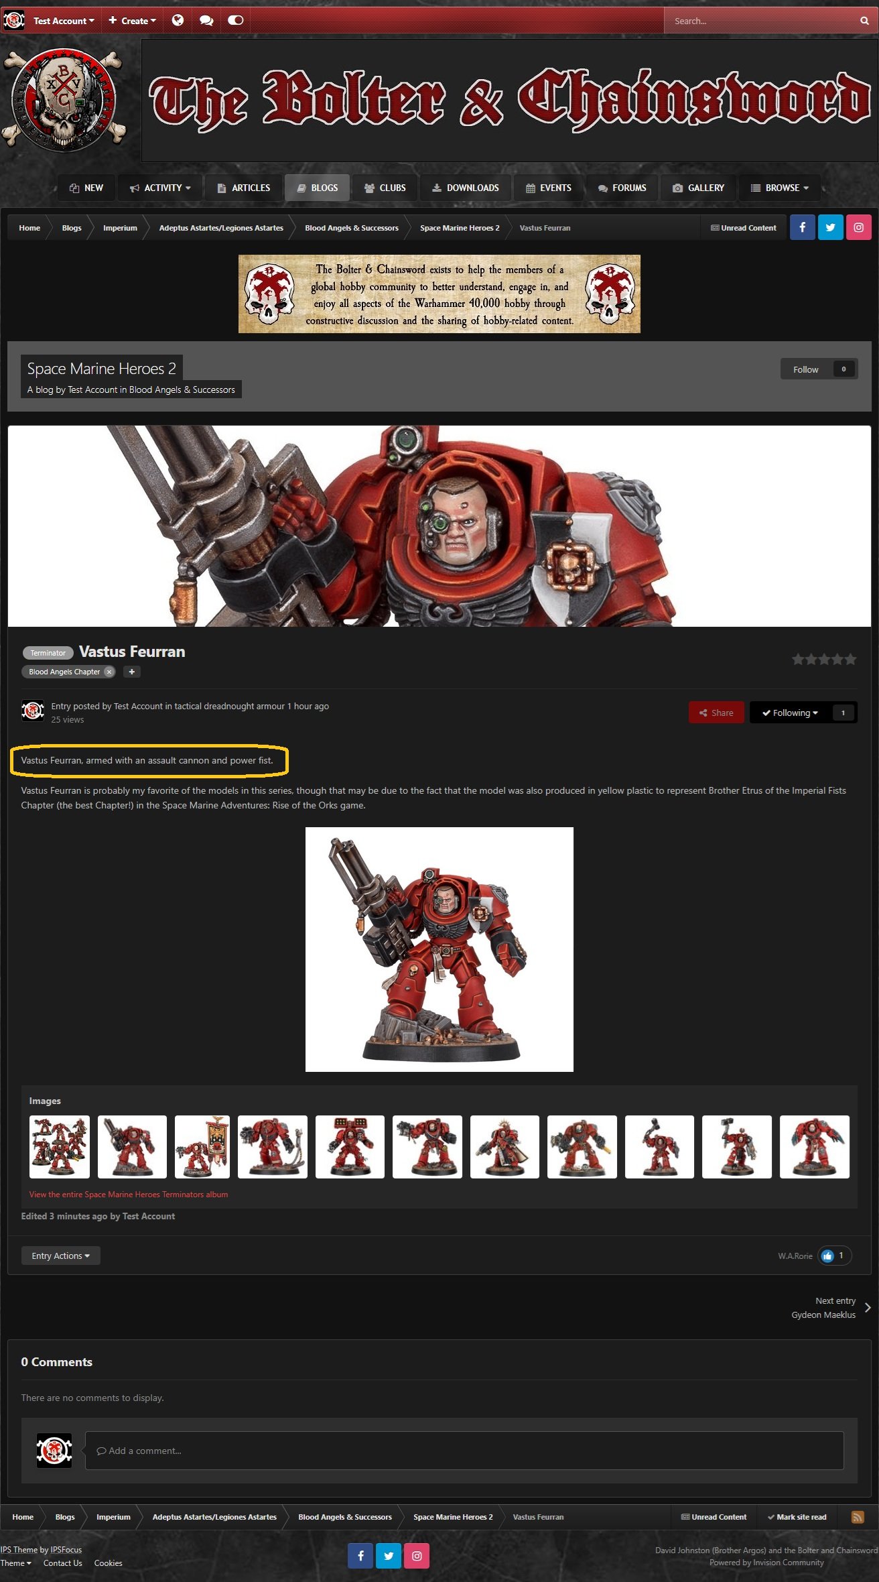Rate the entry with the fifth star

(x=850, y=660)
